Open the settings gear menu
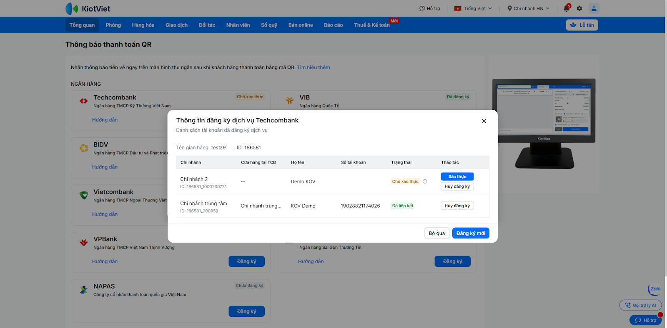 coord(579,8)
